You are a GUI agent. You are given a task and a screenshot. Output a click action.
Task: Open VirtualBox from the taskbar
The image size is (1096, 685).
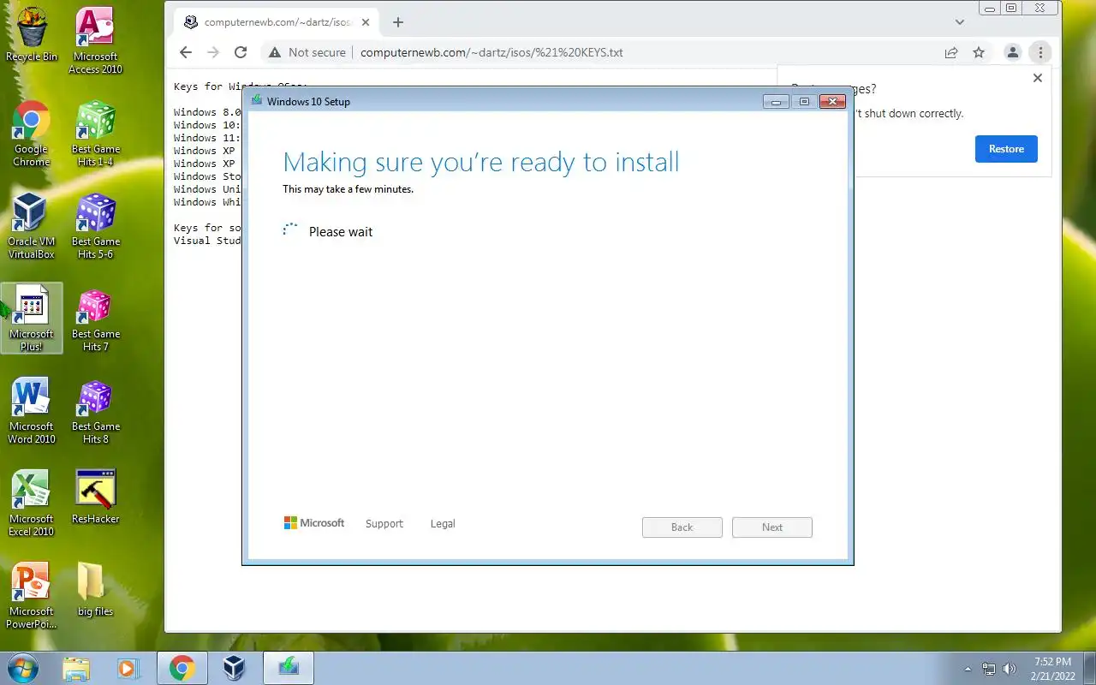(235, 668)
